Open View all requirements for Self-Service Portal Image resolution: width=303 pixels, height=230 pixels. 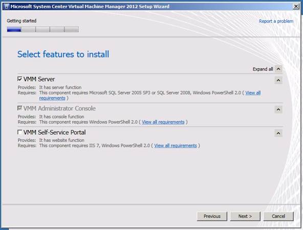176,145
